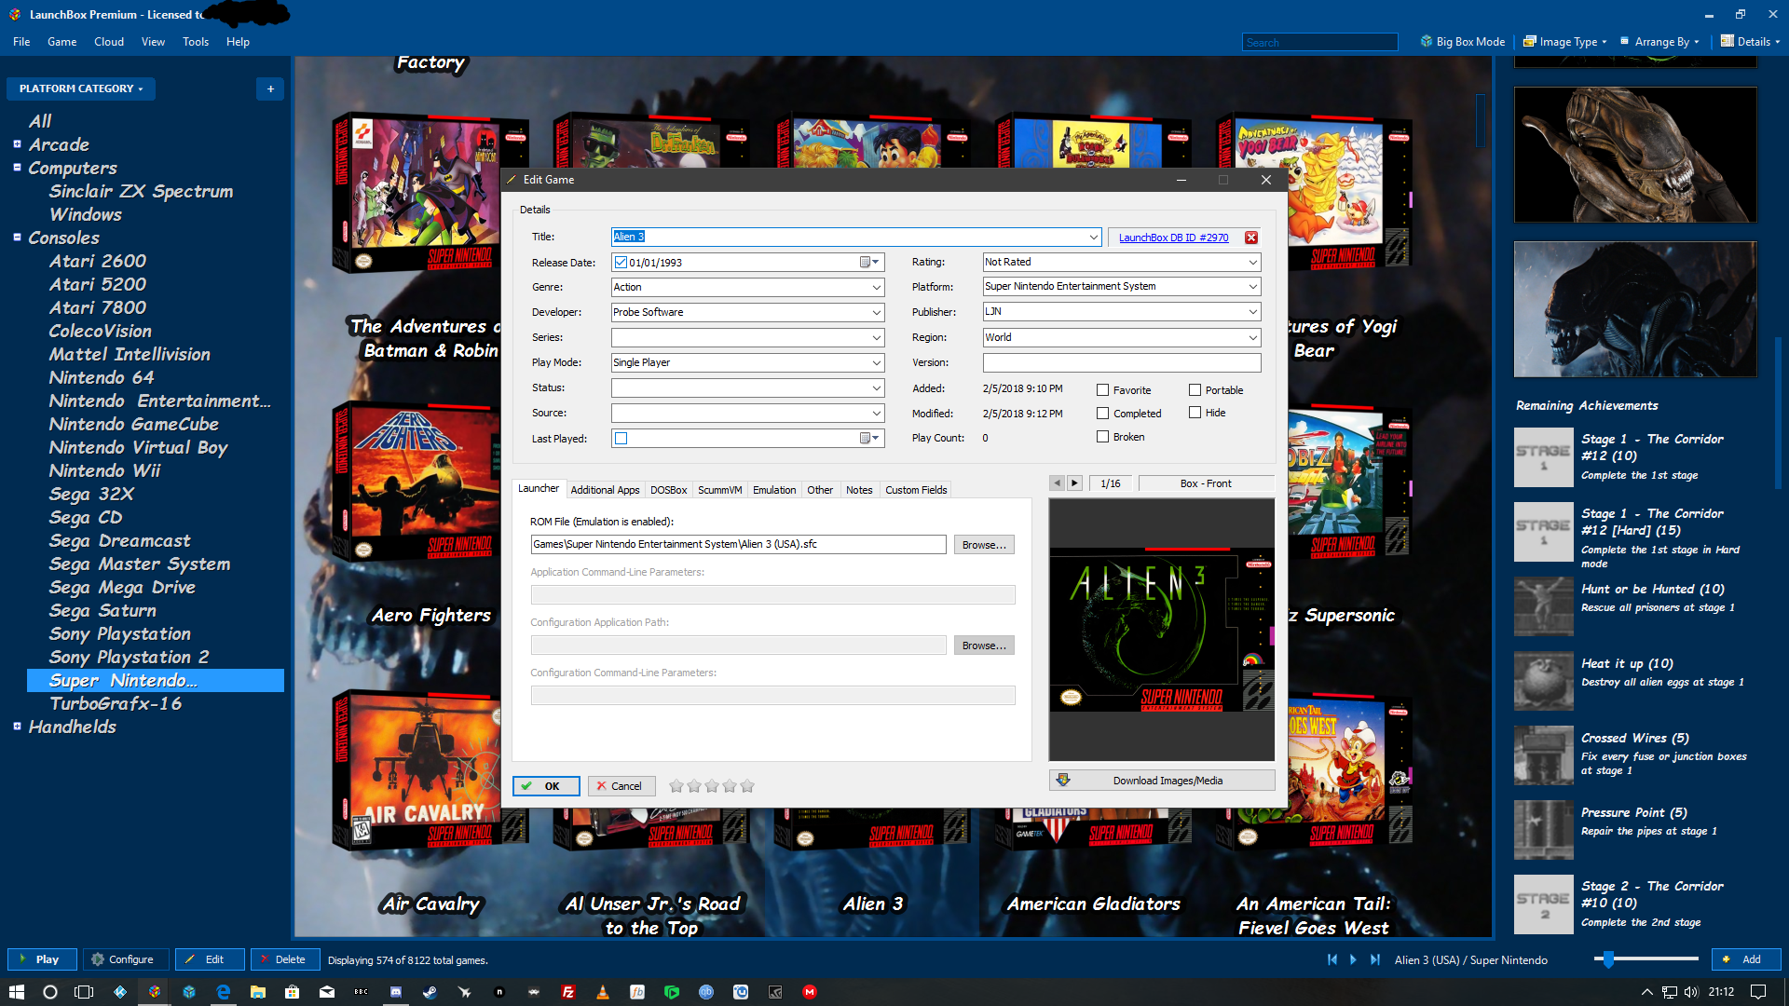This screenshot has width=1789, height=1006.
Task: Click Download Images/Media button
Action: (1162, 781)
